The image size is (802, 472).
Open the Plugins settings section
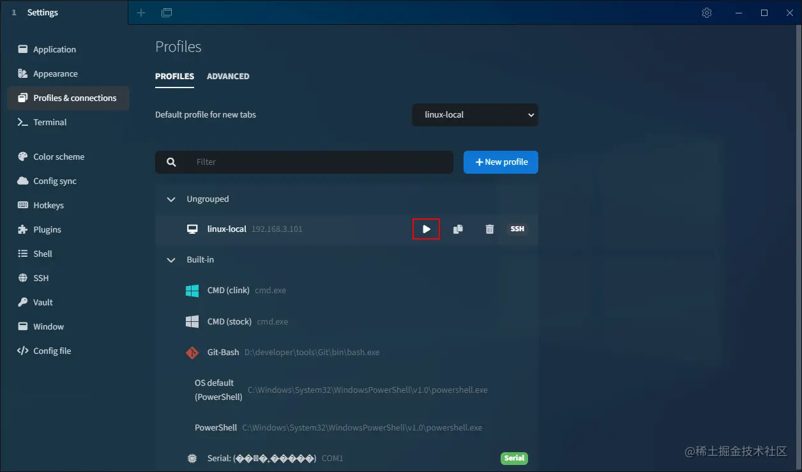(68, 229)
